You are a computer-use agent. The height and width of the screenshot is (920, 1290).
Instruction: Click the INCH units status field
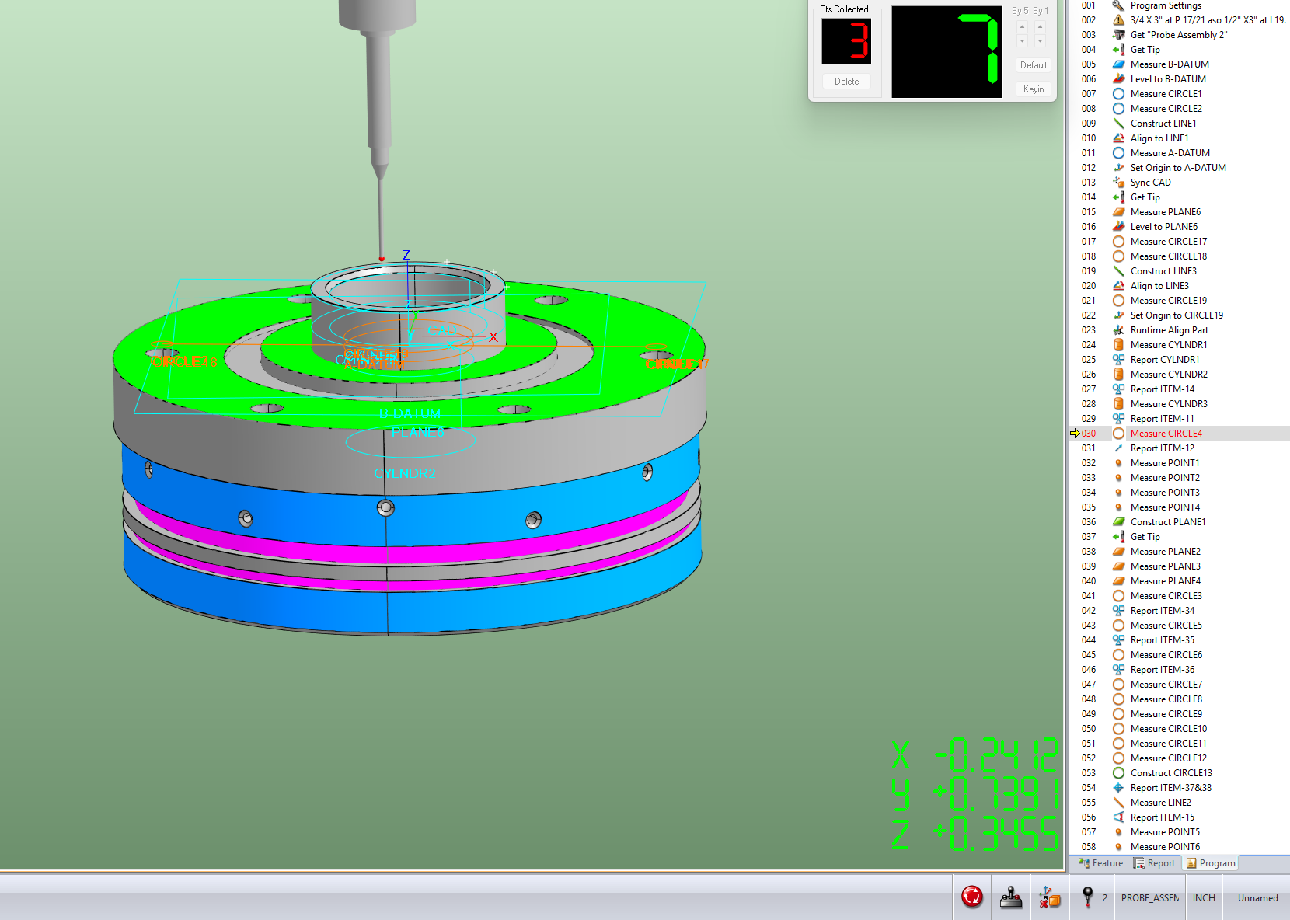(1204, 898)
